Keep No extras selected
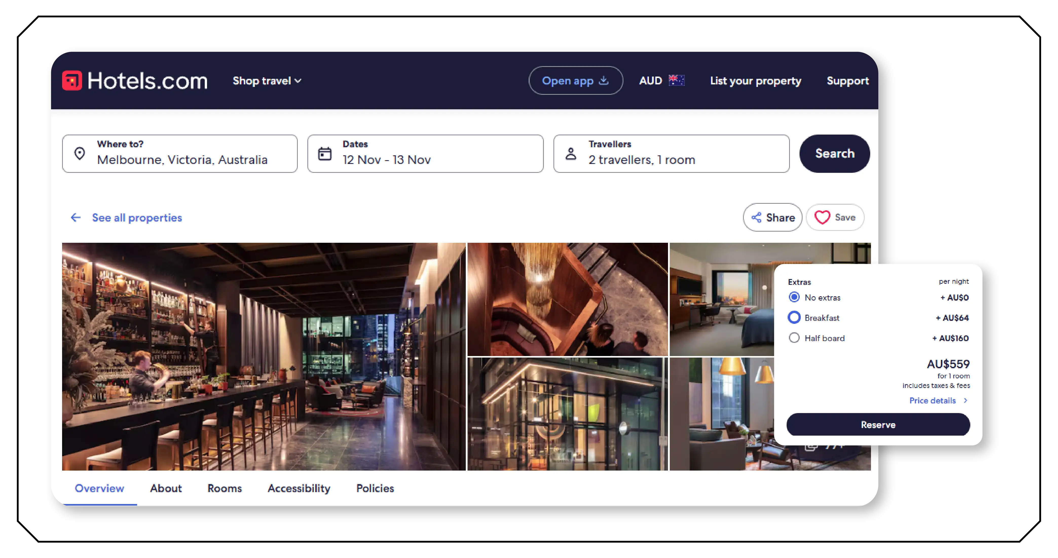 click(794, 297)
